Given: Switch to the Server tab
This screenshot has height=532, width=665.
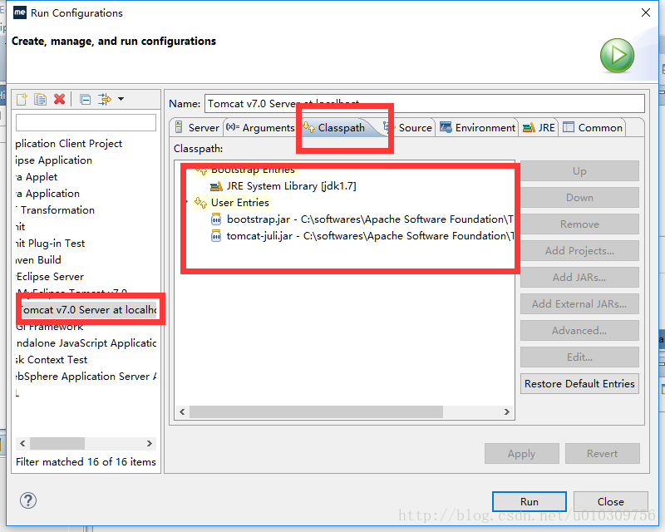Looking at the screenshot, I should pyautogui.click(x=197, y=128).
